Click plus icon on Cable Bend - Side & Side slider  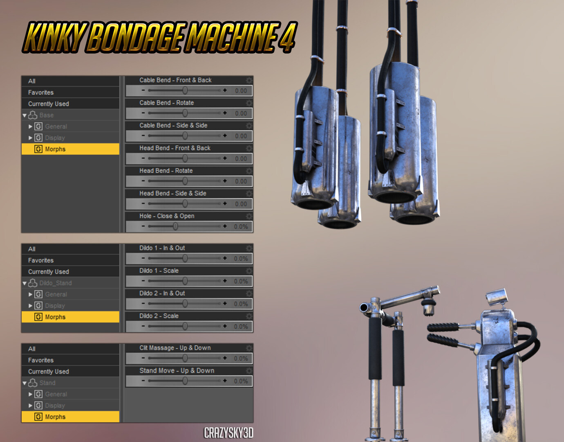[225, 135]
